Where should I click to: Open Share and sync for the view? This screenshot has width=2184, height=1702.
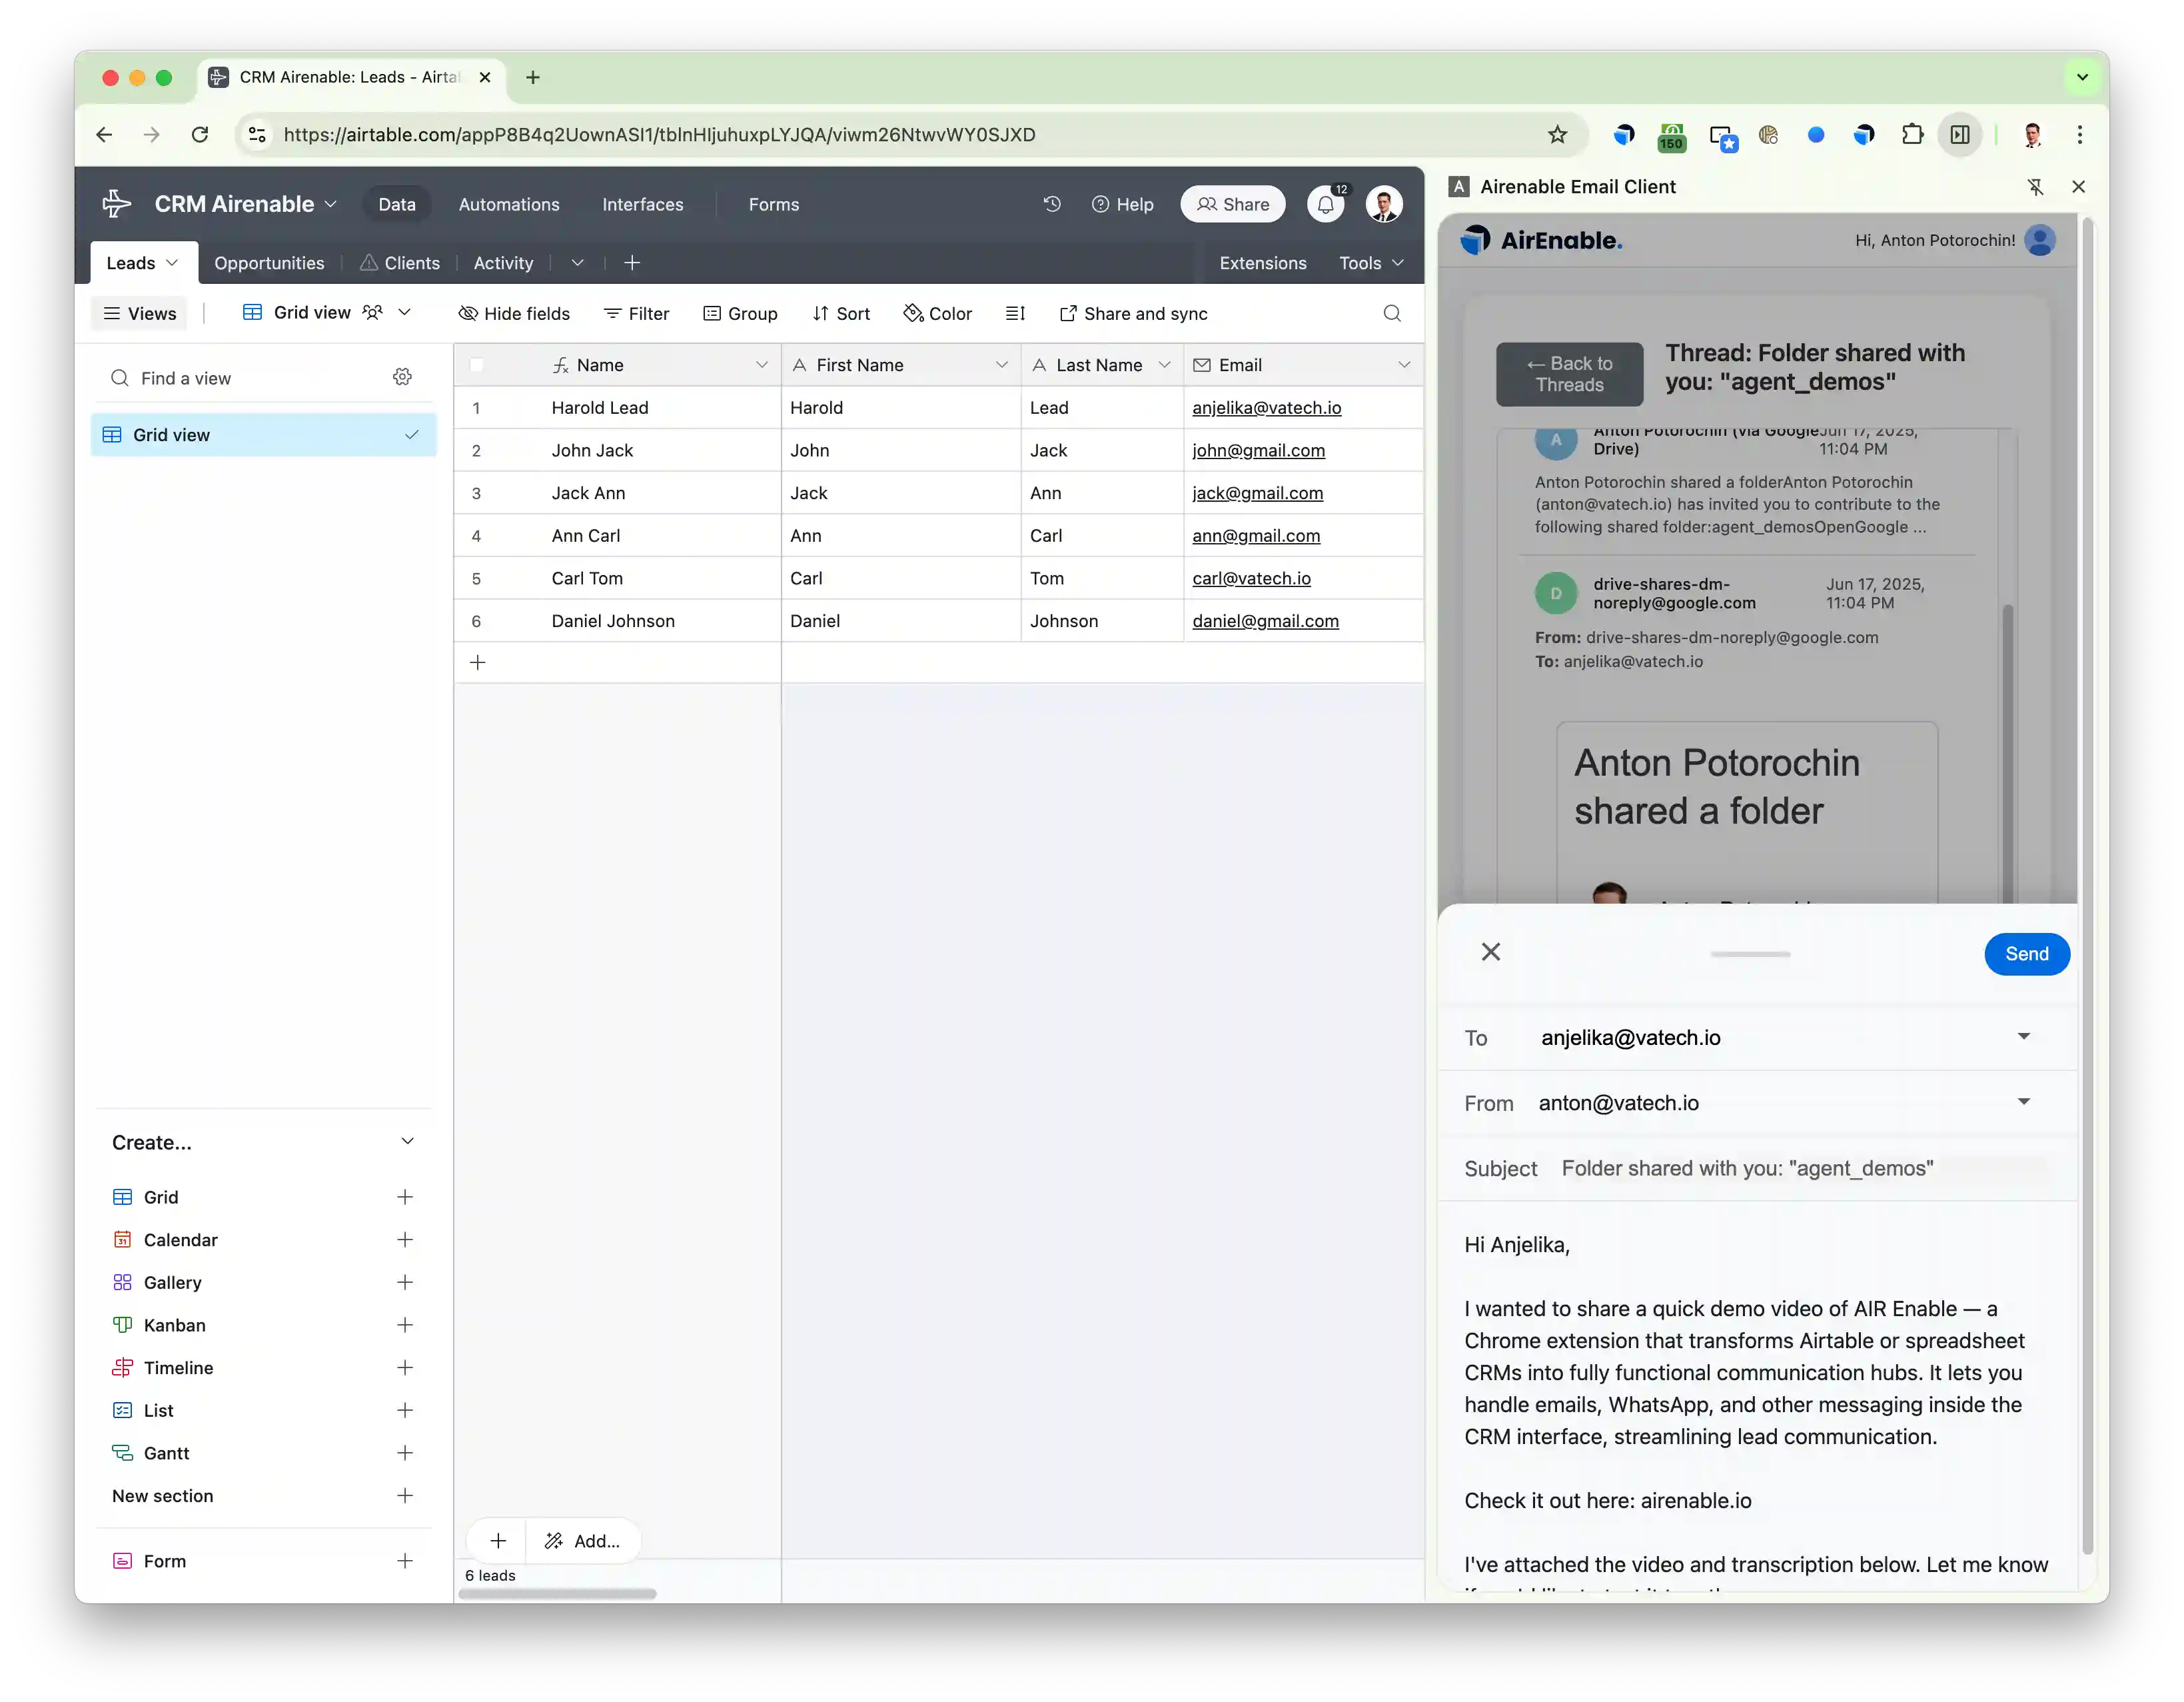[x=1133, y=313]
